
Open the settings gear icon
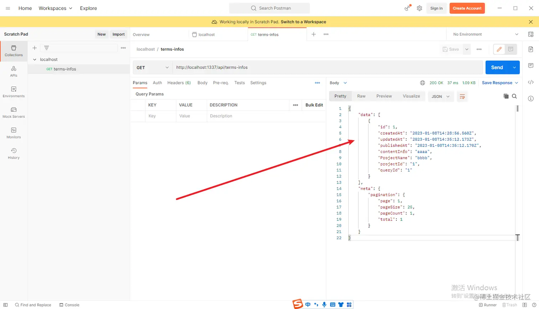(420, 8)
